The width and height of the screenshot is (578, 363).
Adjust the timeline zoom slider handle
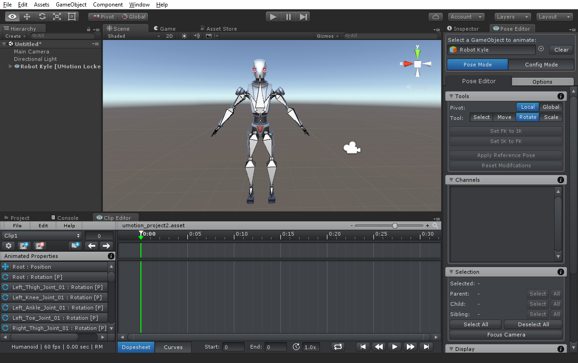[395, 225]
